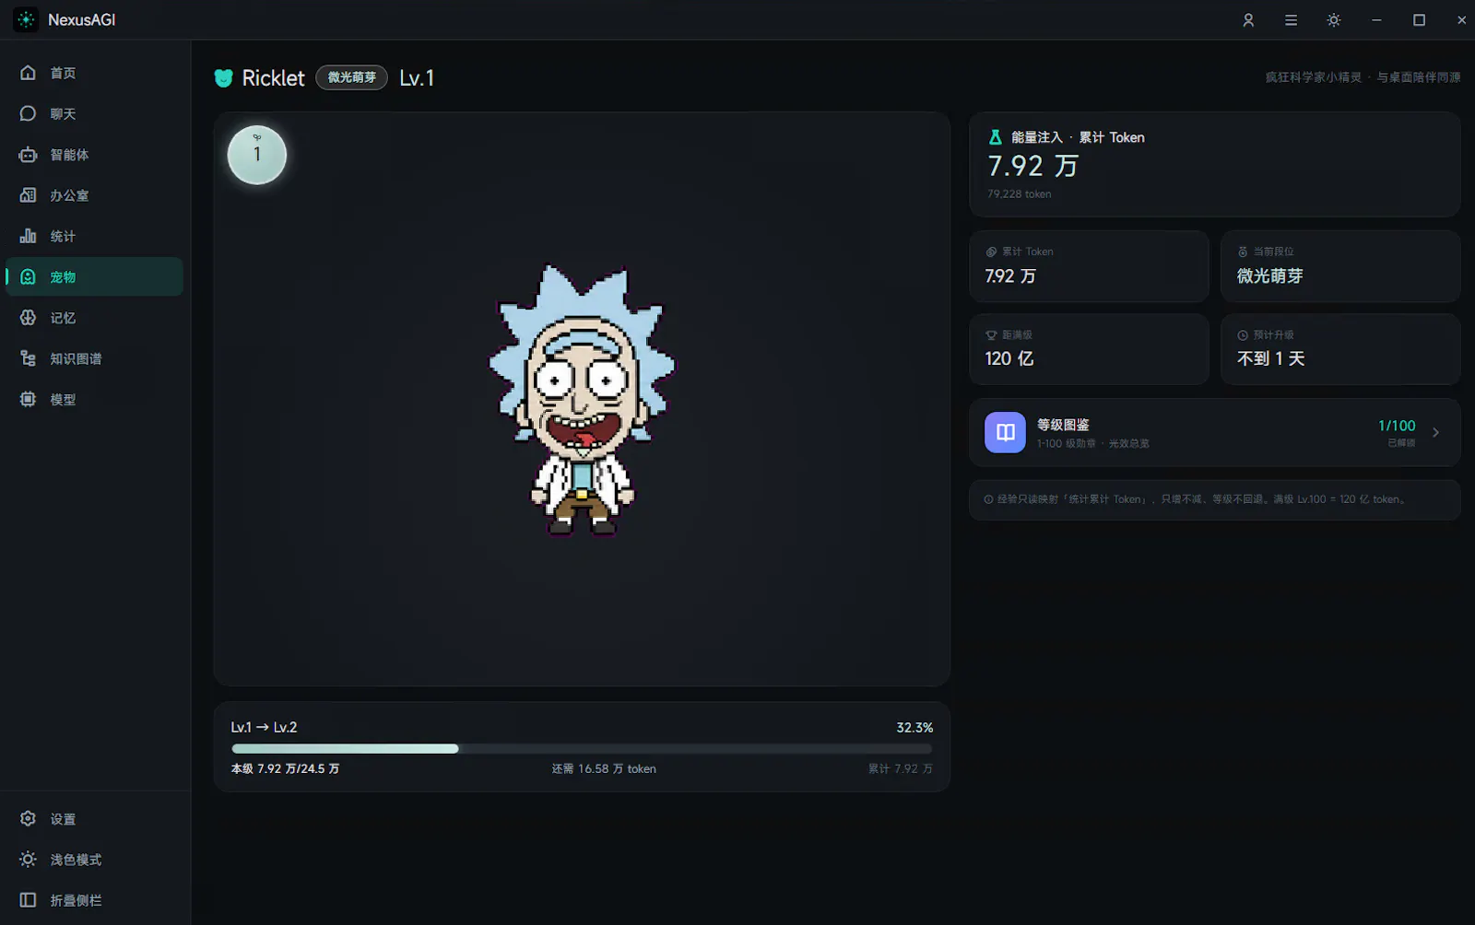
Task: Open the 首页 home page
Action: click(x=94, y=73)
